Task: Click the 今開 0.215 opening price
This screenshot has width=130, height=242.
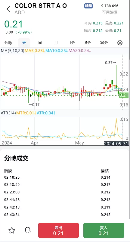Action: tap(93, 23)
